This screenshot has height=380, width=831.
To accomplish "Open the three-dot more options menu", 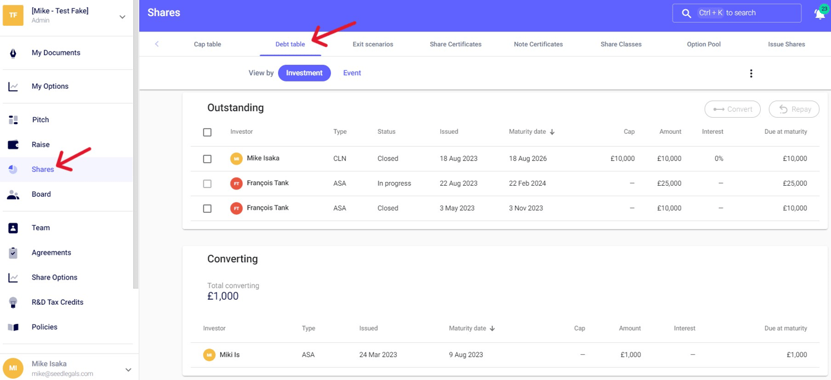I will pos(751,73).
